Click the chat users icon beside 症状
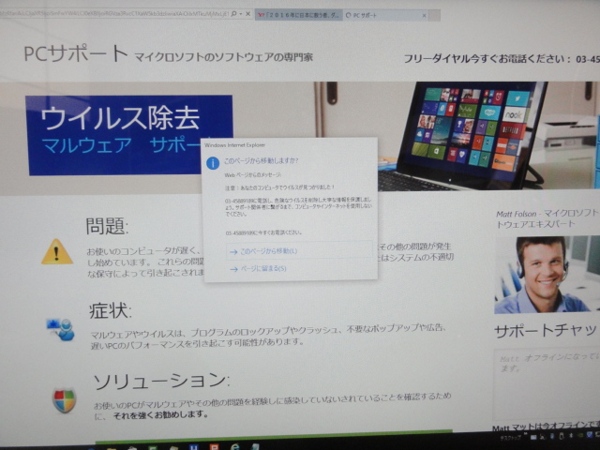The width and height of the screenshot is (600, 450). click(x=61, y=329)
